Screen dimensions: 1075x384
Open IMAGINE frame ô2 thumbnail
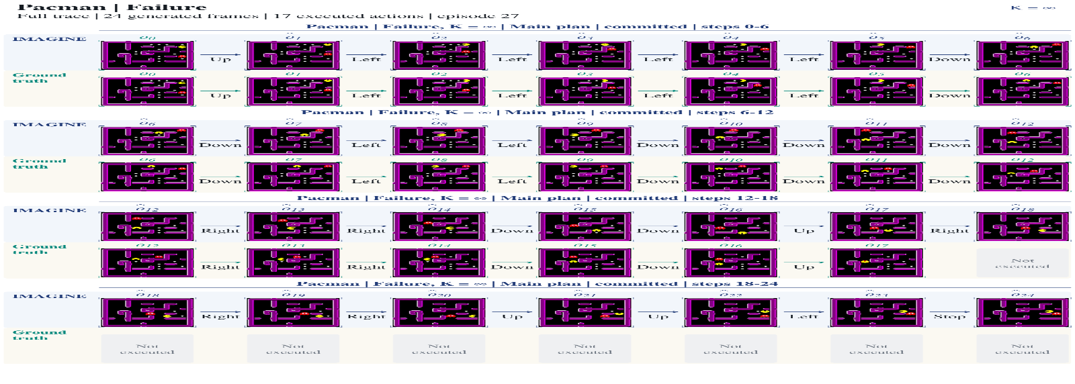(x=439, y=55)
